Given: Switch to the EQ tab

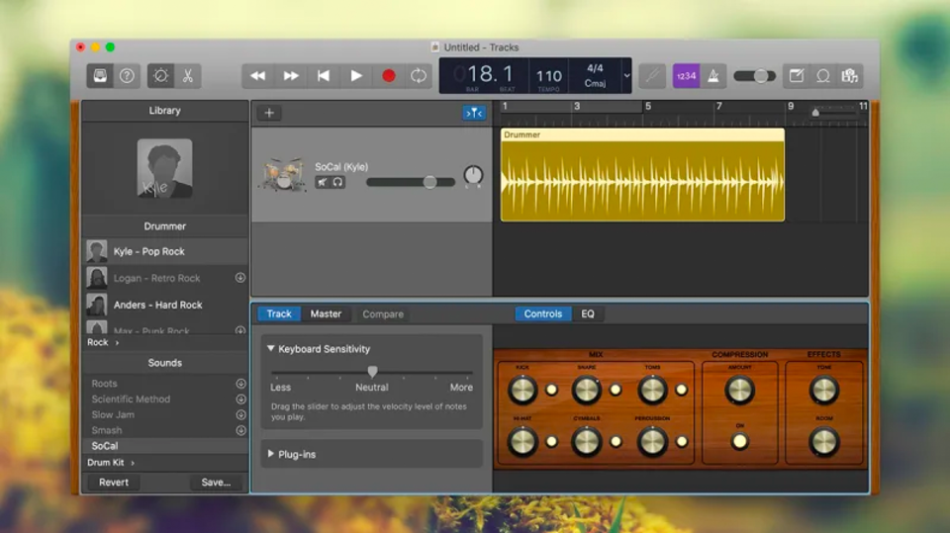Looking at the screenshot, I should coord(588,313).
